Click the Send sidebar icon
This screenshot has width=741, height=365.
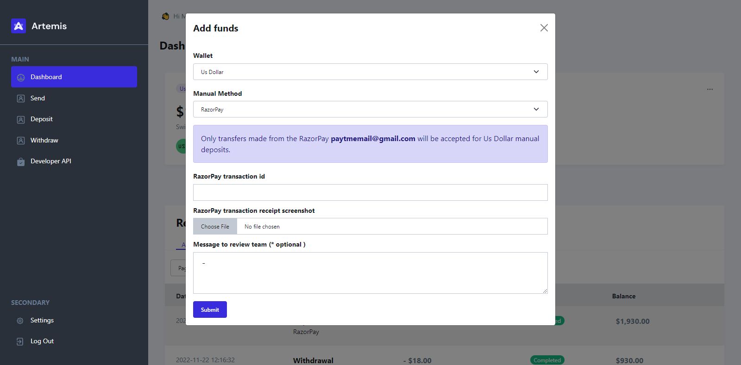21,99
